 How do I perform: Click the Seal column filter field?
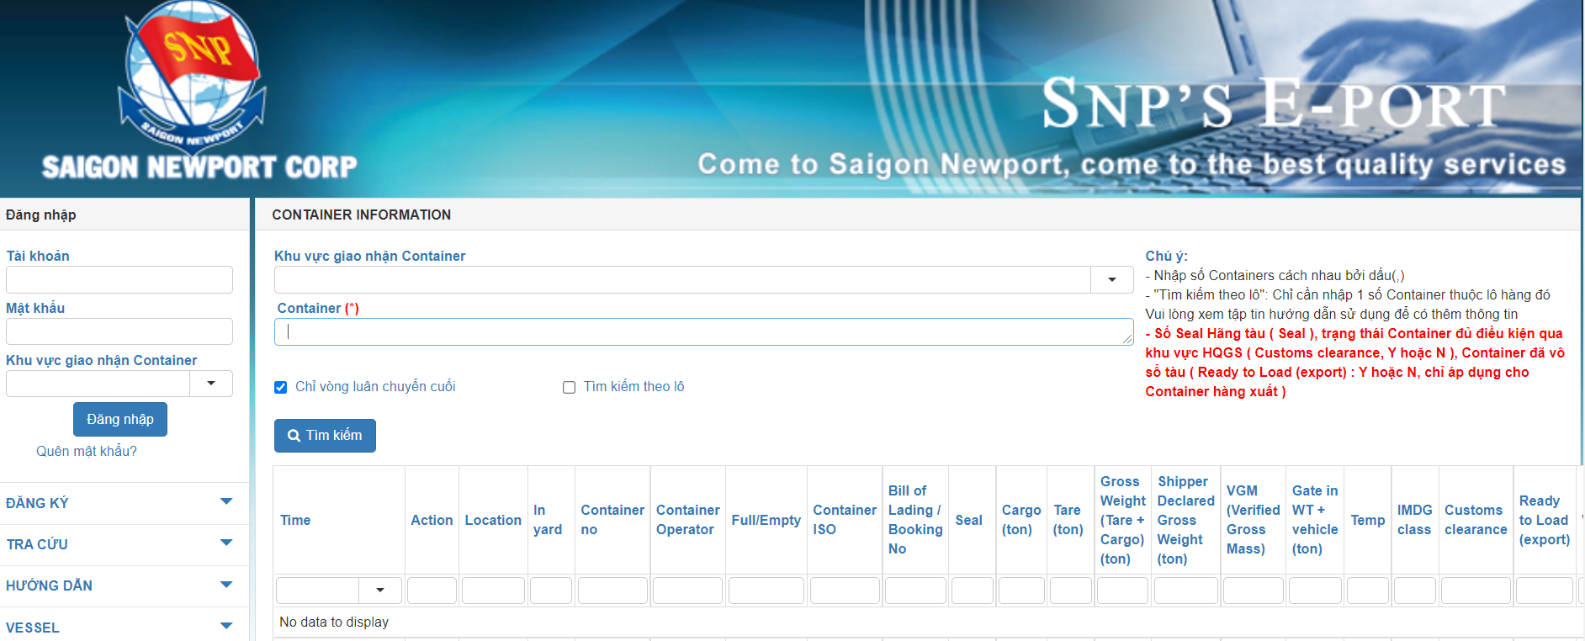[973, 591]
